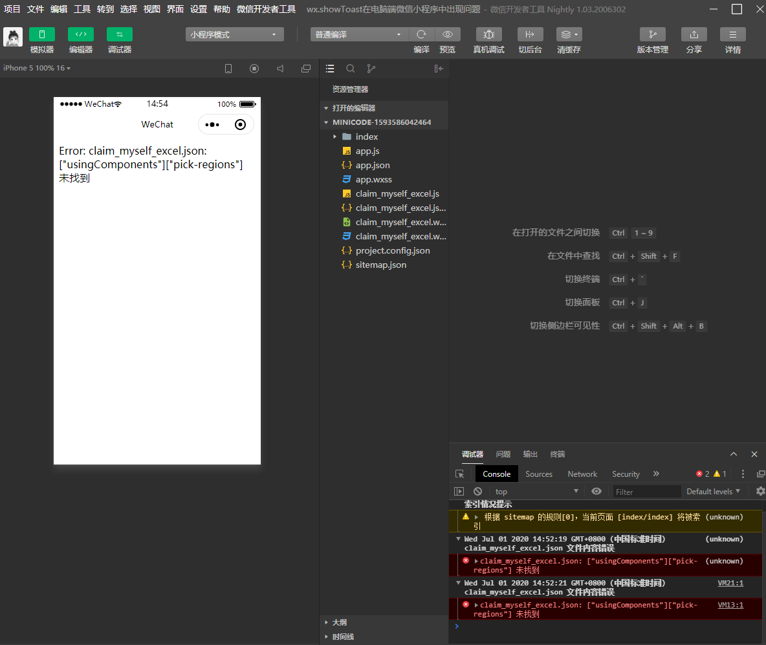Maximize the debugger panel chevron up
Screen dimensions: 766x645
(x=734, y=454)
